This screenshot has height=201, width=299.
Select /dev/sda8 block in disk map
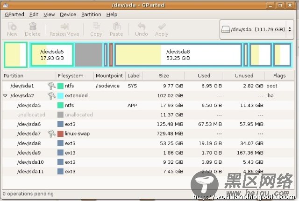178,55
